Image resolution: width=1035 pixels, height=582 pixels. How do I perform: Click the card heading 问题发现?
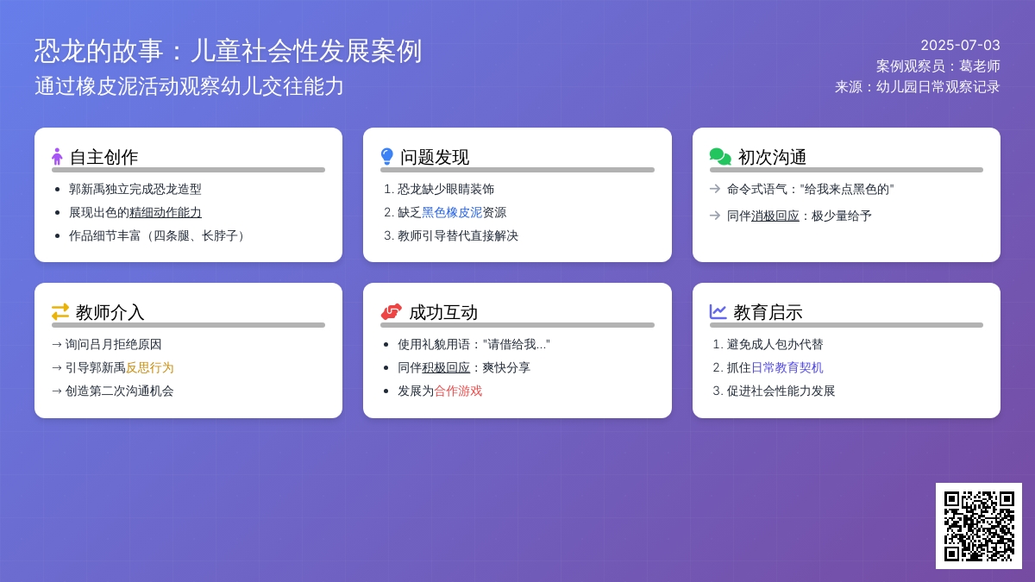(x=435, y=157)
